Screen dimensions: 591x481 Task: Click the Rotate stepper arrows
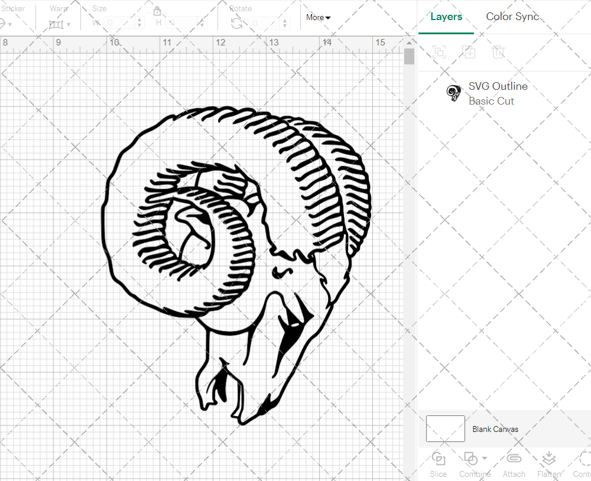[x=285, y=23]
